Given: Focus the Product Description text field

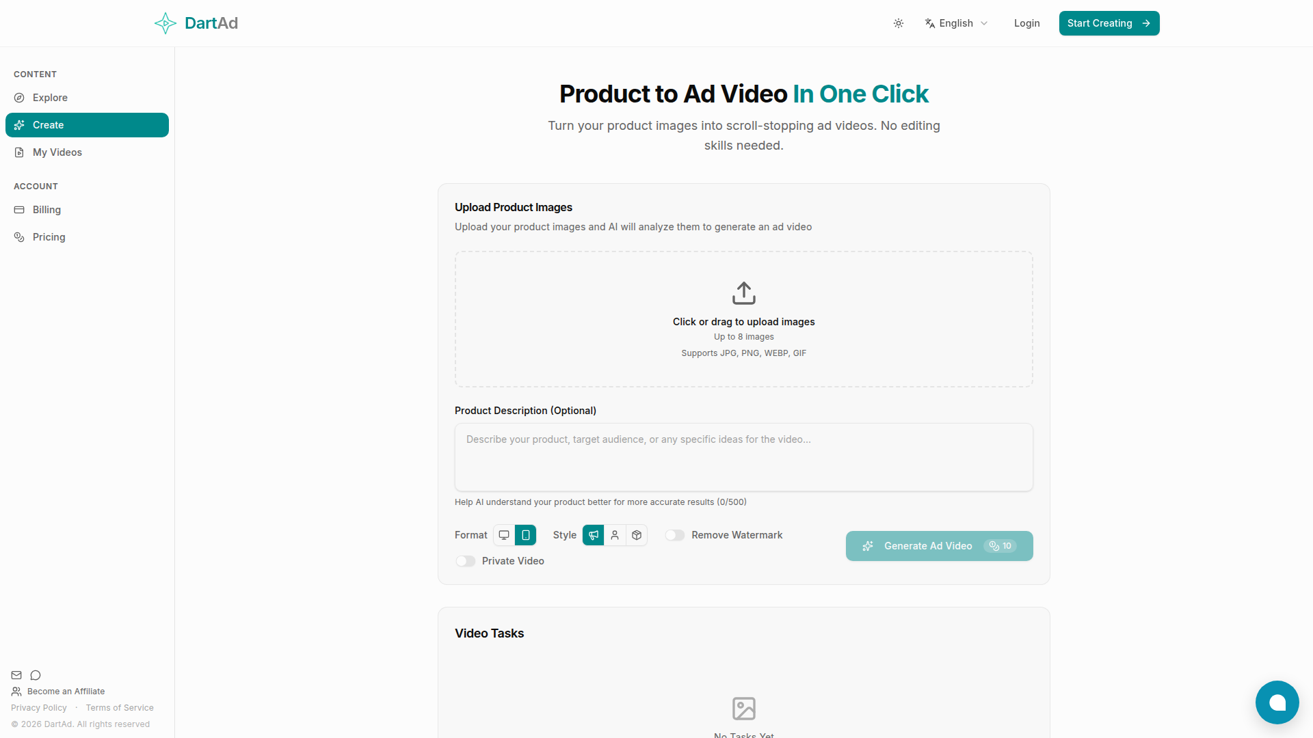Looking at the screenshot, I should click(x=743, y=456).
